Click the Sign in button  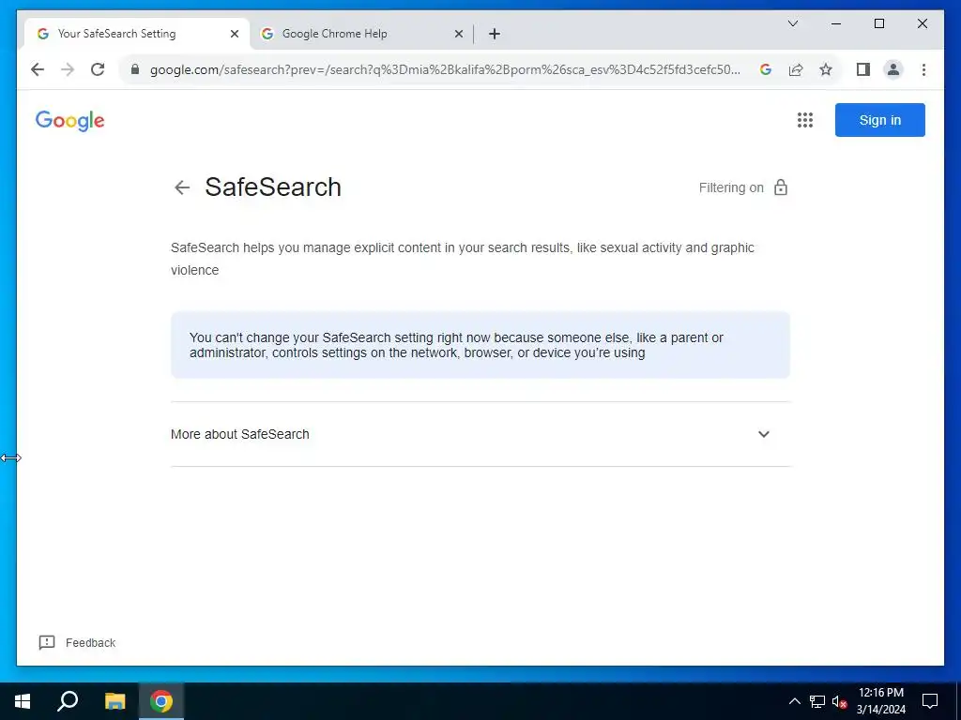(879, 120)
